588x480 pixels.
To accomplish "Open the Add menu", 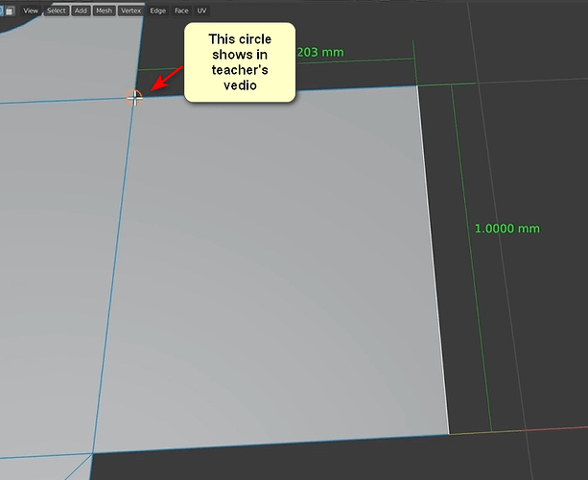I will tap(81, 11).
